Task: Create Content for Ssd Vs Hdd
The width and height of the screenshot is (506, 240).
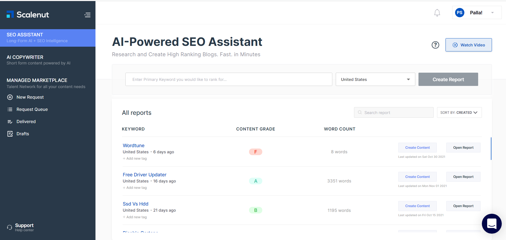Action: [417, 206]
